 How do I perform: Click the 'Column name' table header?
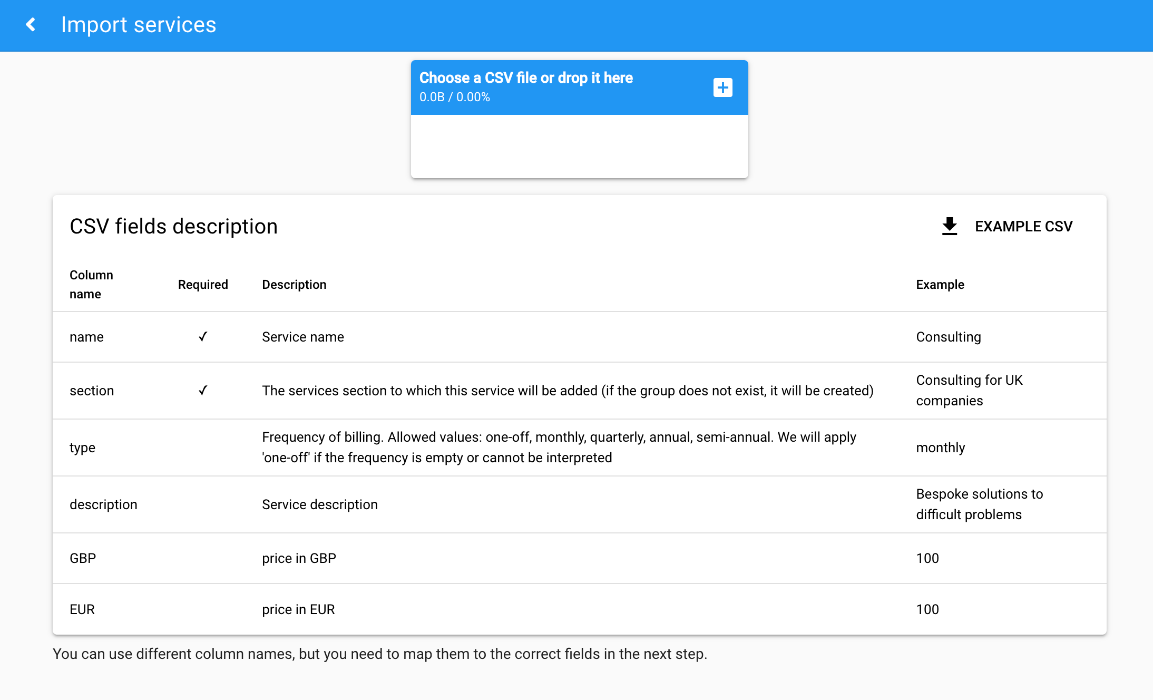(91, 284)
